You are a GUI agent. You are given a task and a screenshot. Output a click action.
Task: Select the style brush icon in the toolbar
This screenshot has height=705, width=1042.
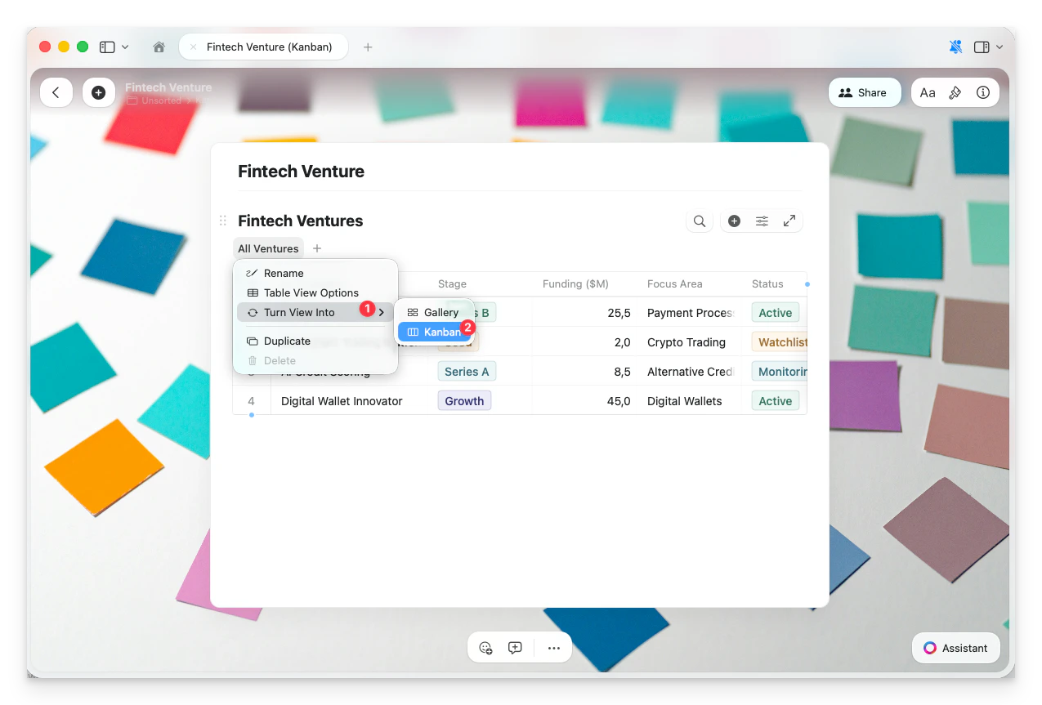pos(955,92)
